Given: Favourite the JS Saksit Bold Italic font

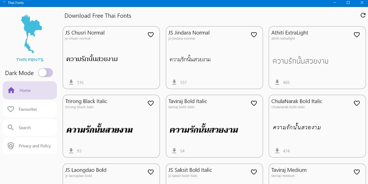Looking at the screenshot, I should click(x=254, y=172).
